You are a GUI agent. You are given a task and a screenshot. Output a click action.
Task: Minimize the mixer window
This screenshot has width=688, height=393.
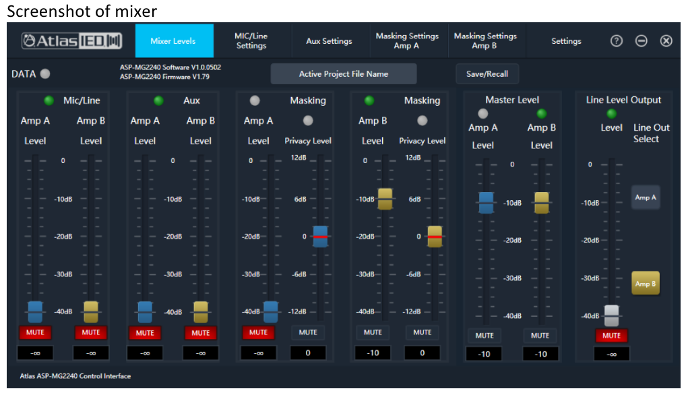pyautogui.click(x=642, y=41)
